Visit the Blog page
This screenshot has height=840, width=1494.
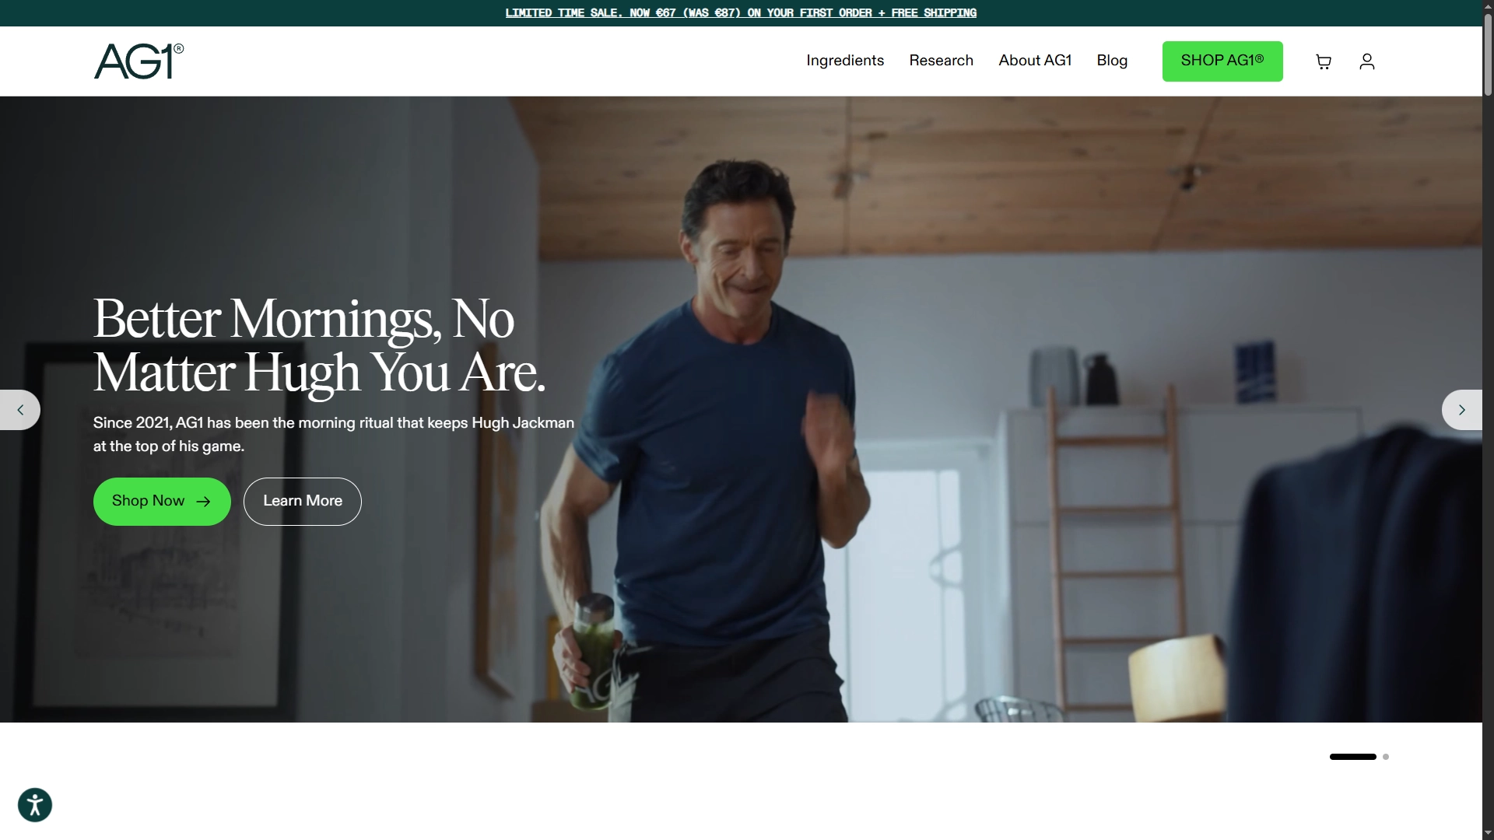click(1112, 61)
